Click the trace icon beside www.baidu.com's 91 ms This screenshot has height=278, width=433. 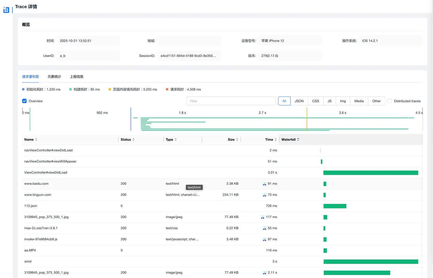tap(264, 184)
